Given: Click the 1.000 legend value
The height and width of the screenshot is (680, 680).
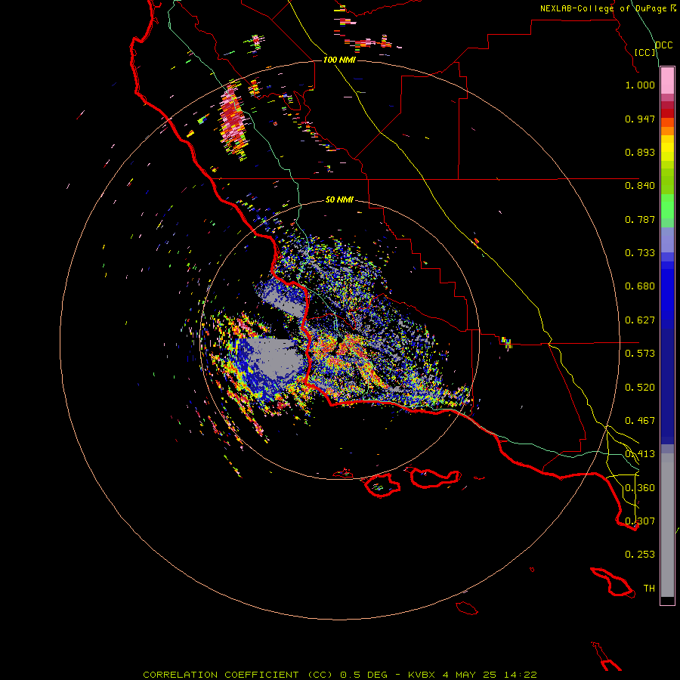Looking at the screenshot, I should pyautogui.click(x=640, y=85).
